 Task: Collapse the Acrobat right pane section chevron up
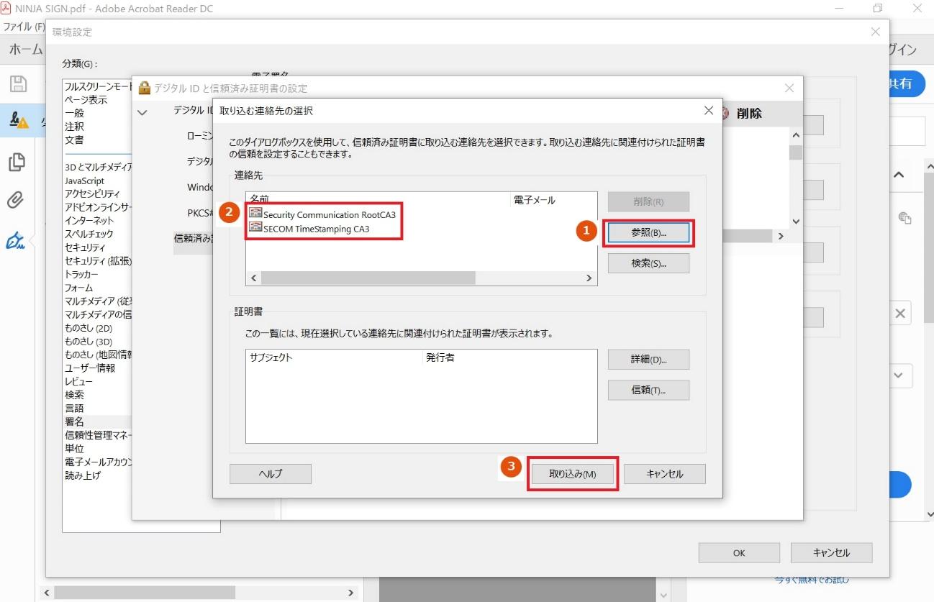(899, 175)
